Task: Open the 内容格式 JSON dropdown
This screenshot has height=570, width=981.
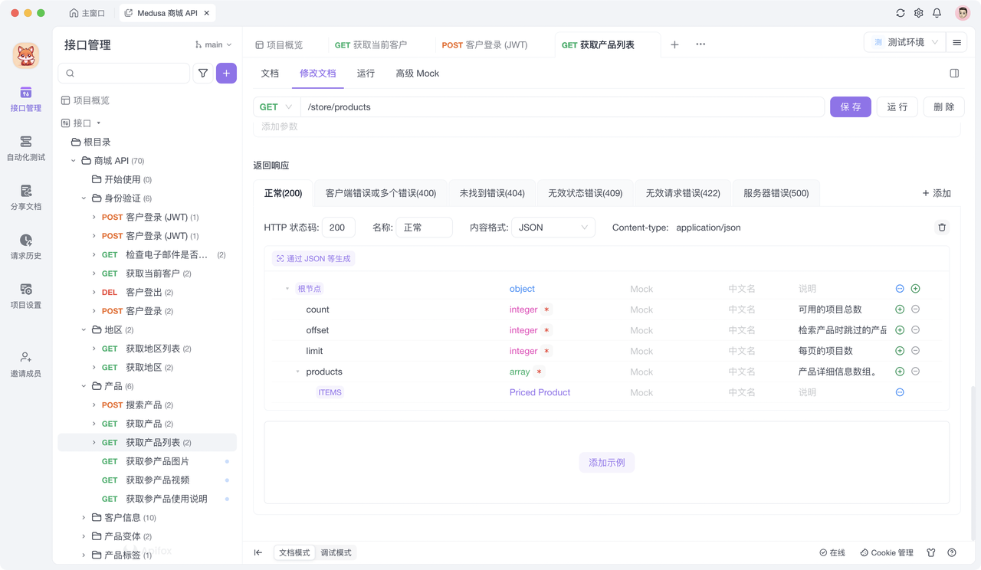Action: (553, 228)
